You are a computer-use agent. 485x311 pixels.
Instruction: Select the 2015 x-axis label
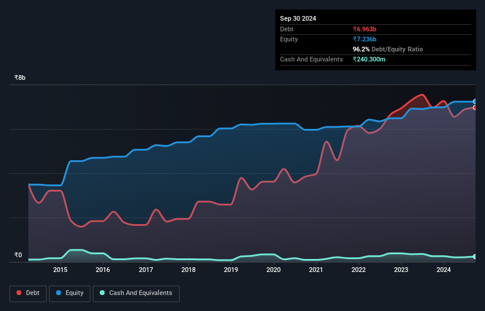[60, 270]
